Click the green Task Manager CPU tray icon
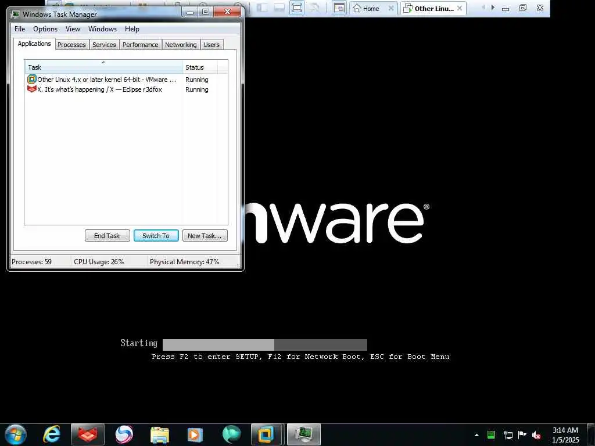 (491, 435)
